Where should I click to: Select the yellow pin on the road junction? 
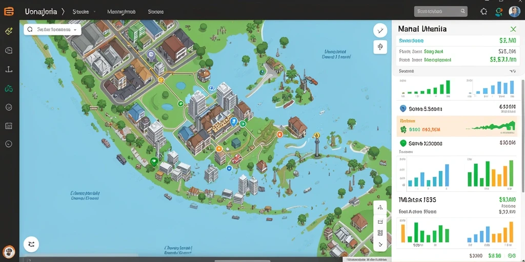(161, 80)
